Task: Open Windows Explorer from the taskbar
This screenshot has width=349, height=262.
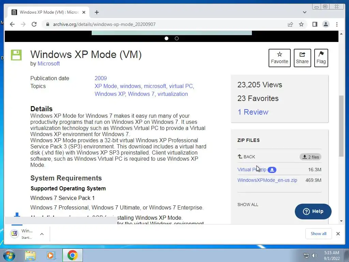Action: [x=30, y=255]
